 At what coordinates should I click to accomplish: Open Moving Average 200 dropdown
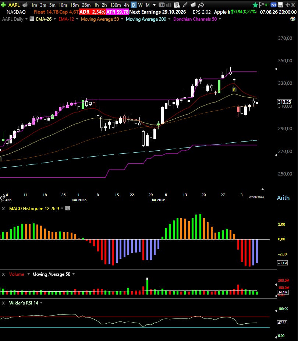click(169, 19)
